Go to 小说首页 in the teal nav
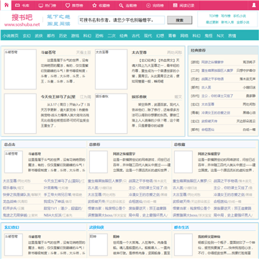Image resolution: width=259 pixels, height=259 pixels. 11,36
